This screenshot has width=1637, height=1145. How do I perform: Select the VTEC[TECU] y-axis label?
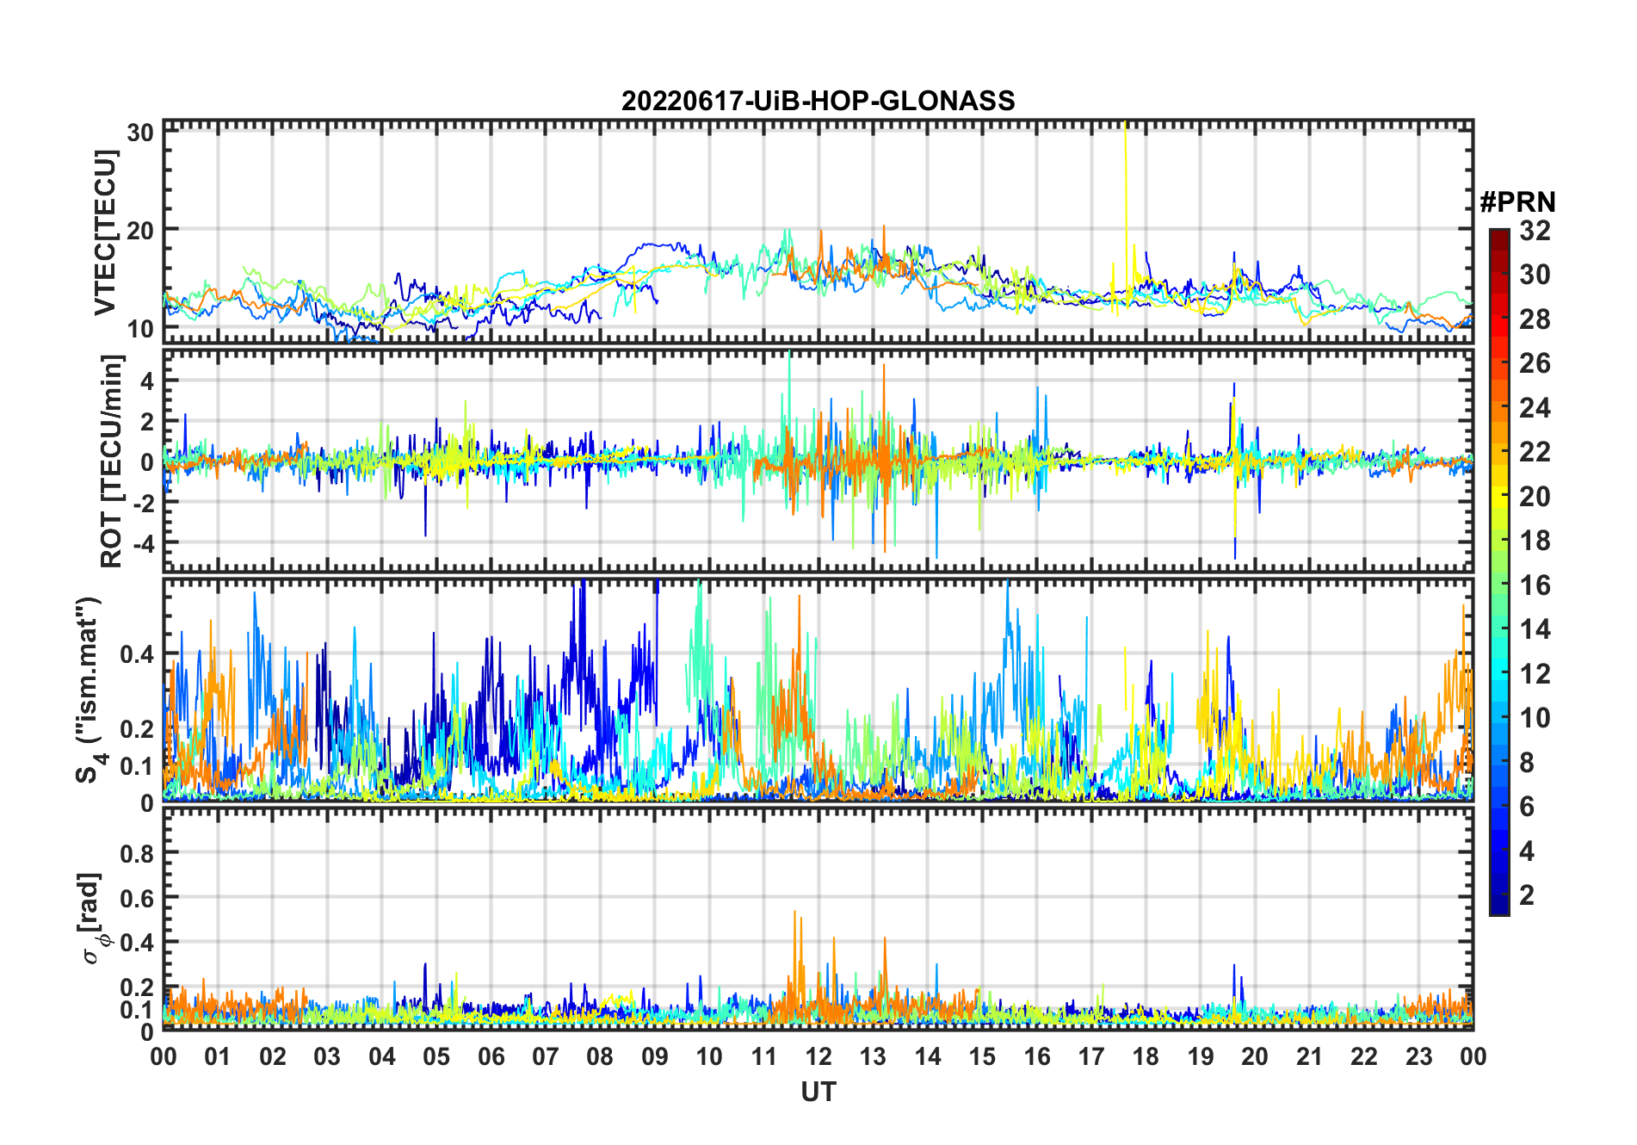[x=105, y=232]
